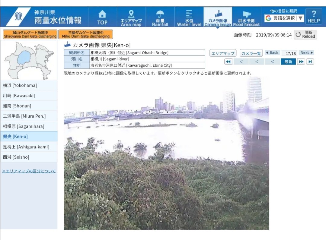Image resolution: width=326 pixels, height=240 pixels.
Task: Open the Google language selection dropdown
Action: [x=284, y=18]
